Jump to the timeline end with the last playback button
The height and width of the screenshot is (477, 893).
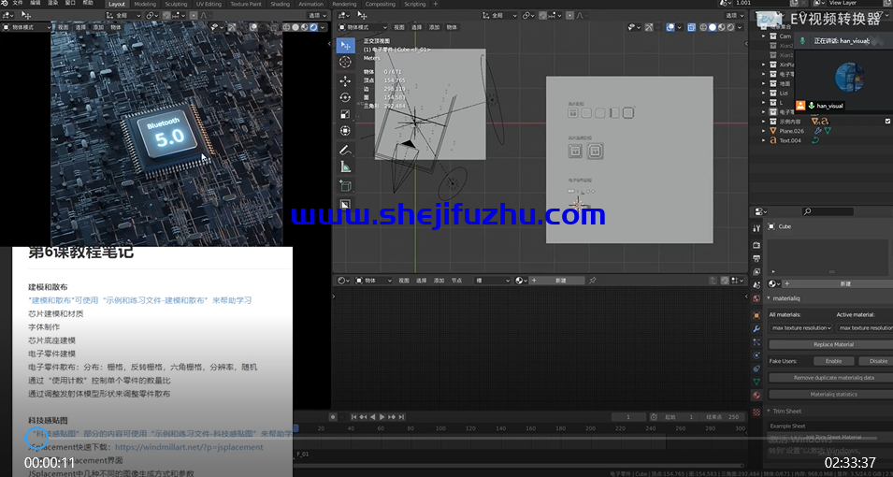click(401, 417)
